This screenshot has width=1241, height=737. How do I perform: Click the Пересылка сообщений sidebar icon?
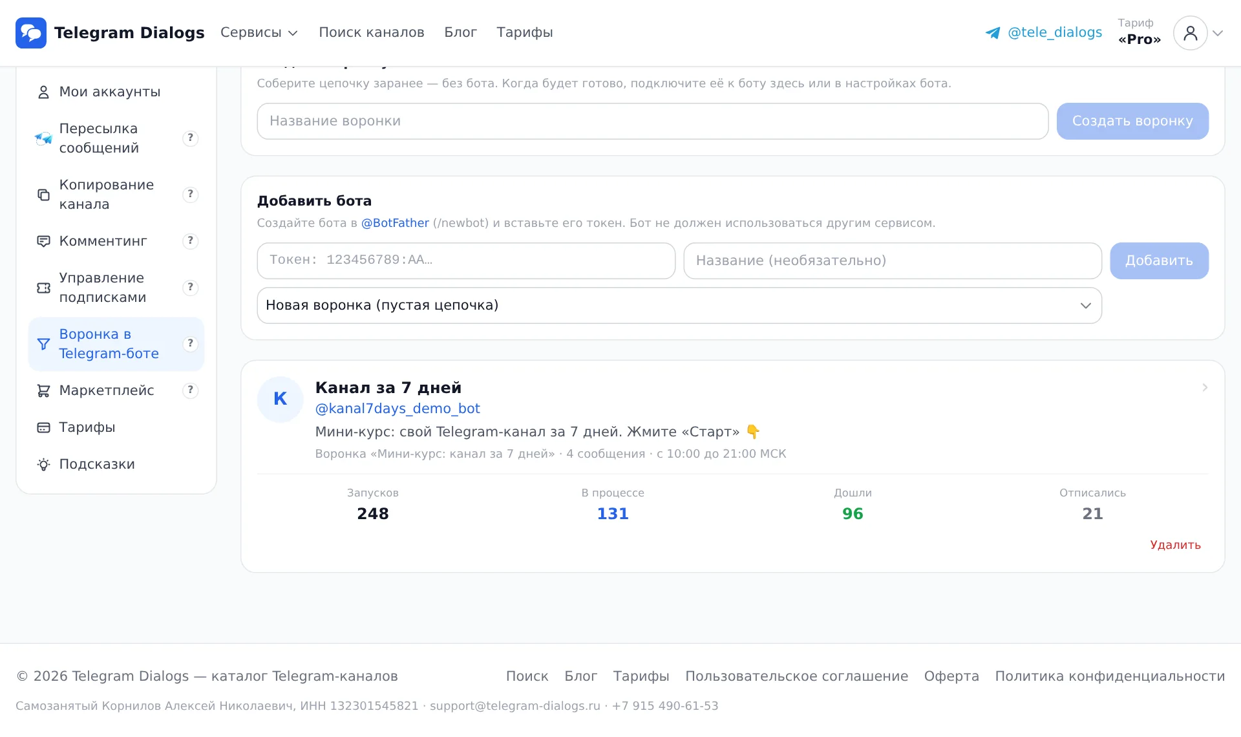(43, 138)
